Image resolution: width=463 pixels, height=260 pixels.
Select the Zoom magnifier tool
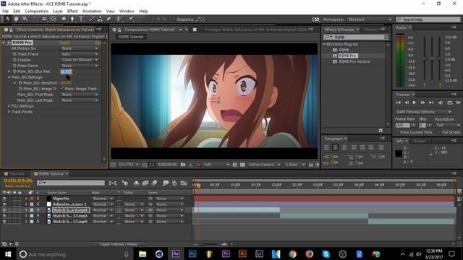coord(25,19)
